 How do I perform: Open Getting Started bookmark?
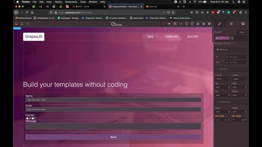(x=23, y=18)
